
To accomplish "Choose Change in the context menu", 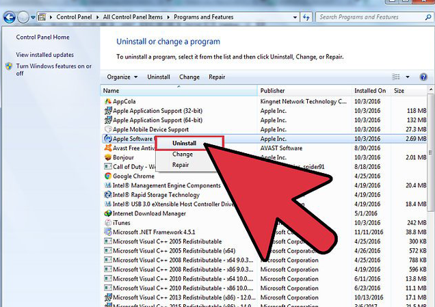I will tap(183, 155).
